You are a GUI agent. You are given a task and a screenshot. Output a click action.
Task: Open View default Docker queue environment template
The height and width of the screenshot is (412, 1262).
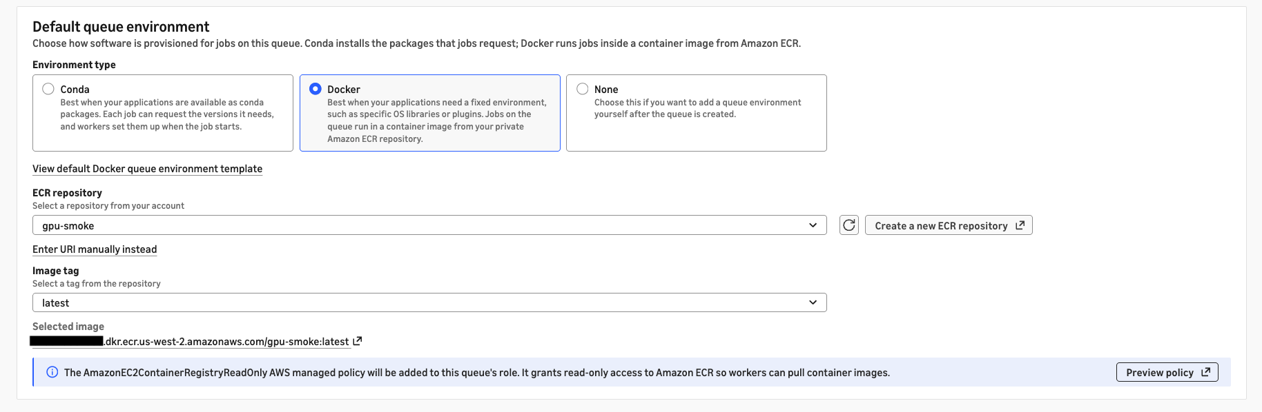point(147,169)
